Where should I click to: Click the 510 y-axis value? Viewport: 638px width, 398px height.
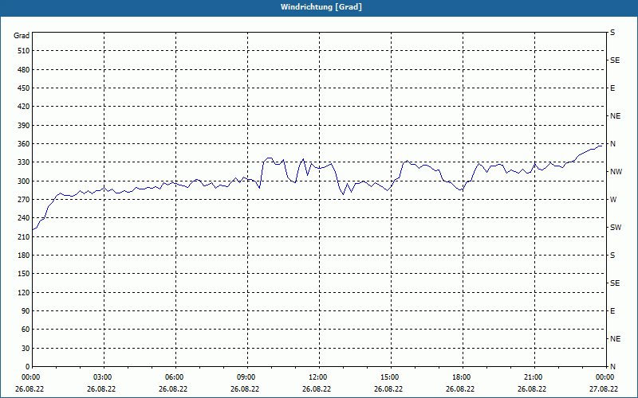coord(24,51)
